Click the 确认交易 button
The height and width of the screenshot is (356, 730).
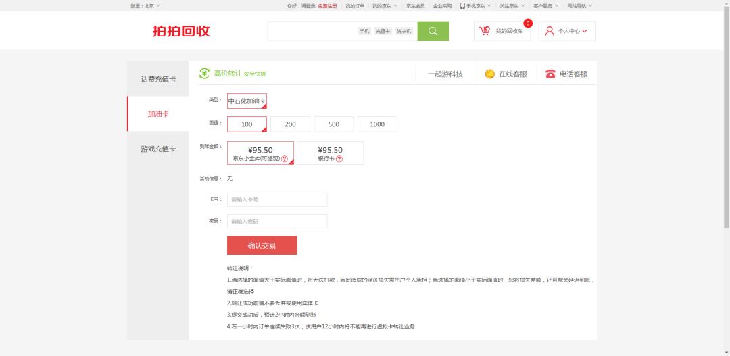[262, 245]
